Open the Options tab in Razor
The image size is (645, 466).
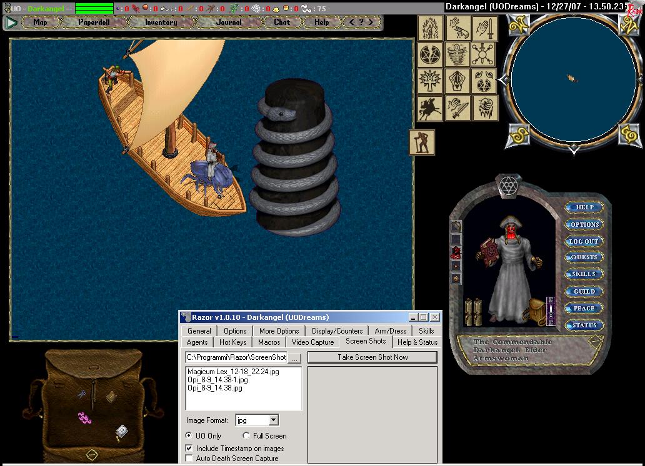(x=235, y=330)
